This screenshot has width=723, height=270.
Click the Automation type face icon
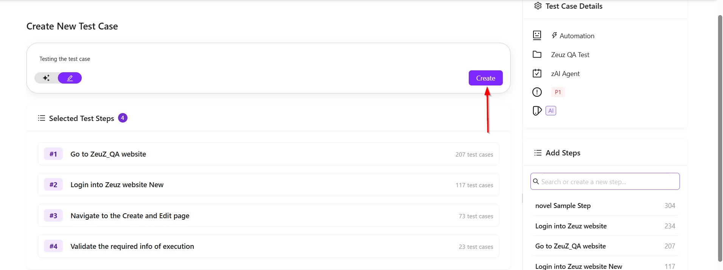pyautogui.click(x=537, y=35)
